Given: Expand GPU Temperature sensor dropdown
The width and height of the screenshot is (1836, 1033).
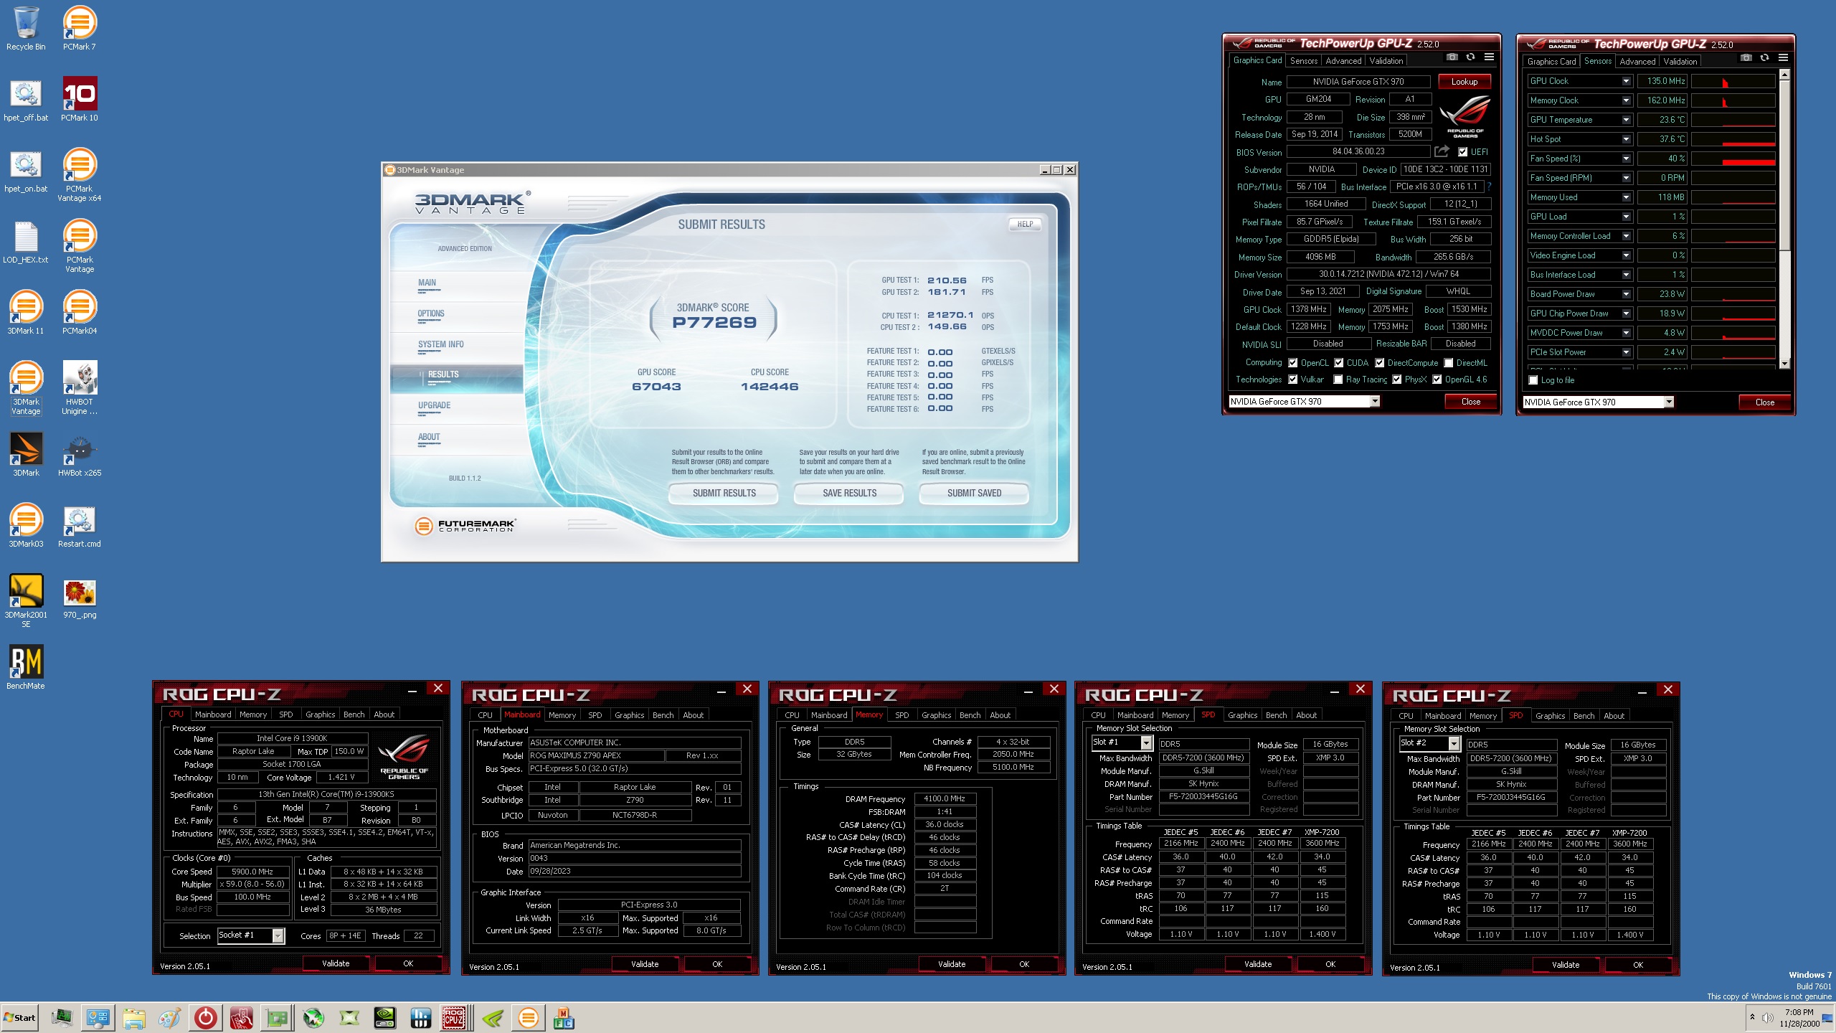Looking at the screenshot, I should [1626, 120].
